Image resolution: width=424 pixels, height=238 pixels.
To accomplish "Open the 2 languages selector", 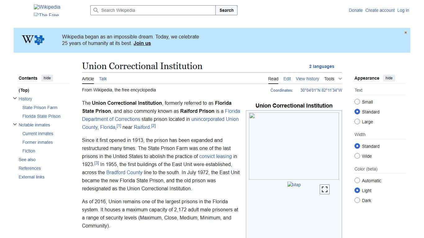I will point(322,66).
